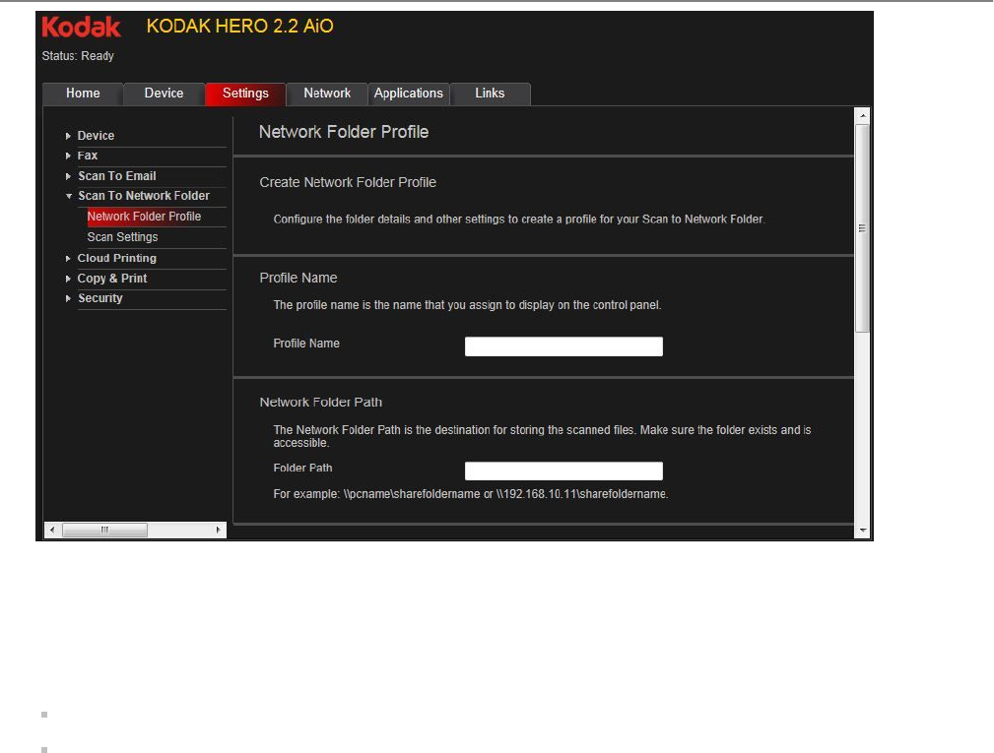Click the Network Folder Profile page heading

[344, 132]
